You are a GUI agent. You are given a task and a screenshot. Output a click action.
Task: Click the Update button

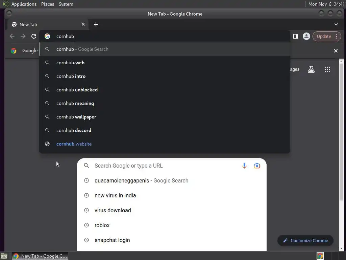point(324,36)
